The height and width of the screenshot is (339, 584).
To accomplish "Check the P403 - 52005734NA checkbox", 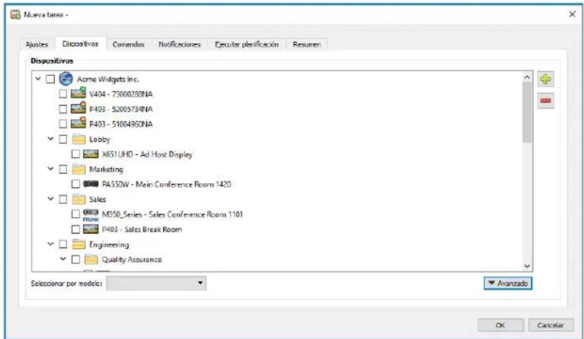I will 63,109.
